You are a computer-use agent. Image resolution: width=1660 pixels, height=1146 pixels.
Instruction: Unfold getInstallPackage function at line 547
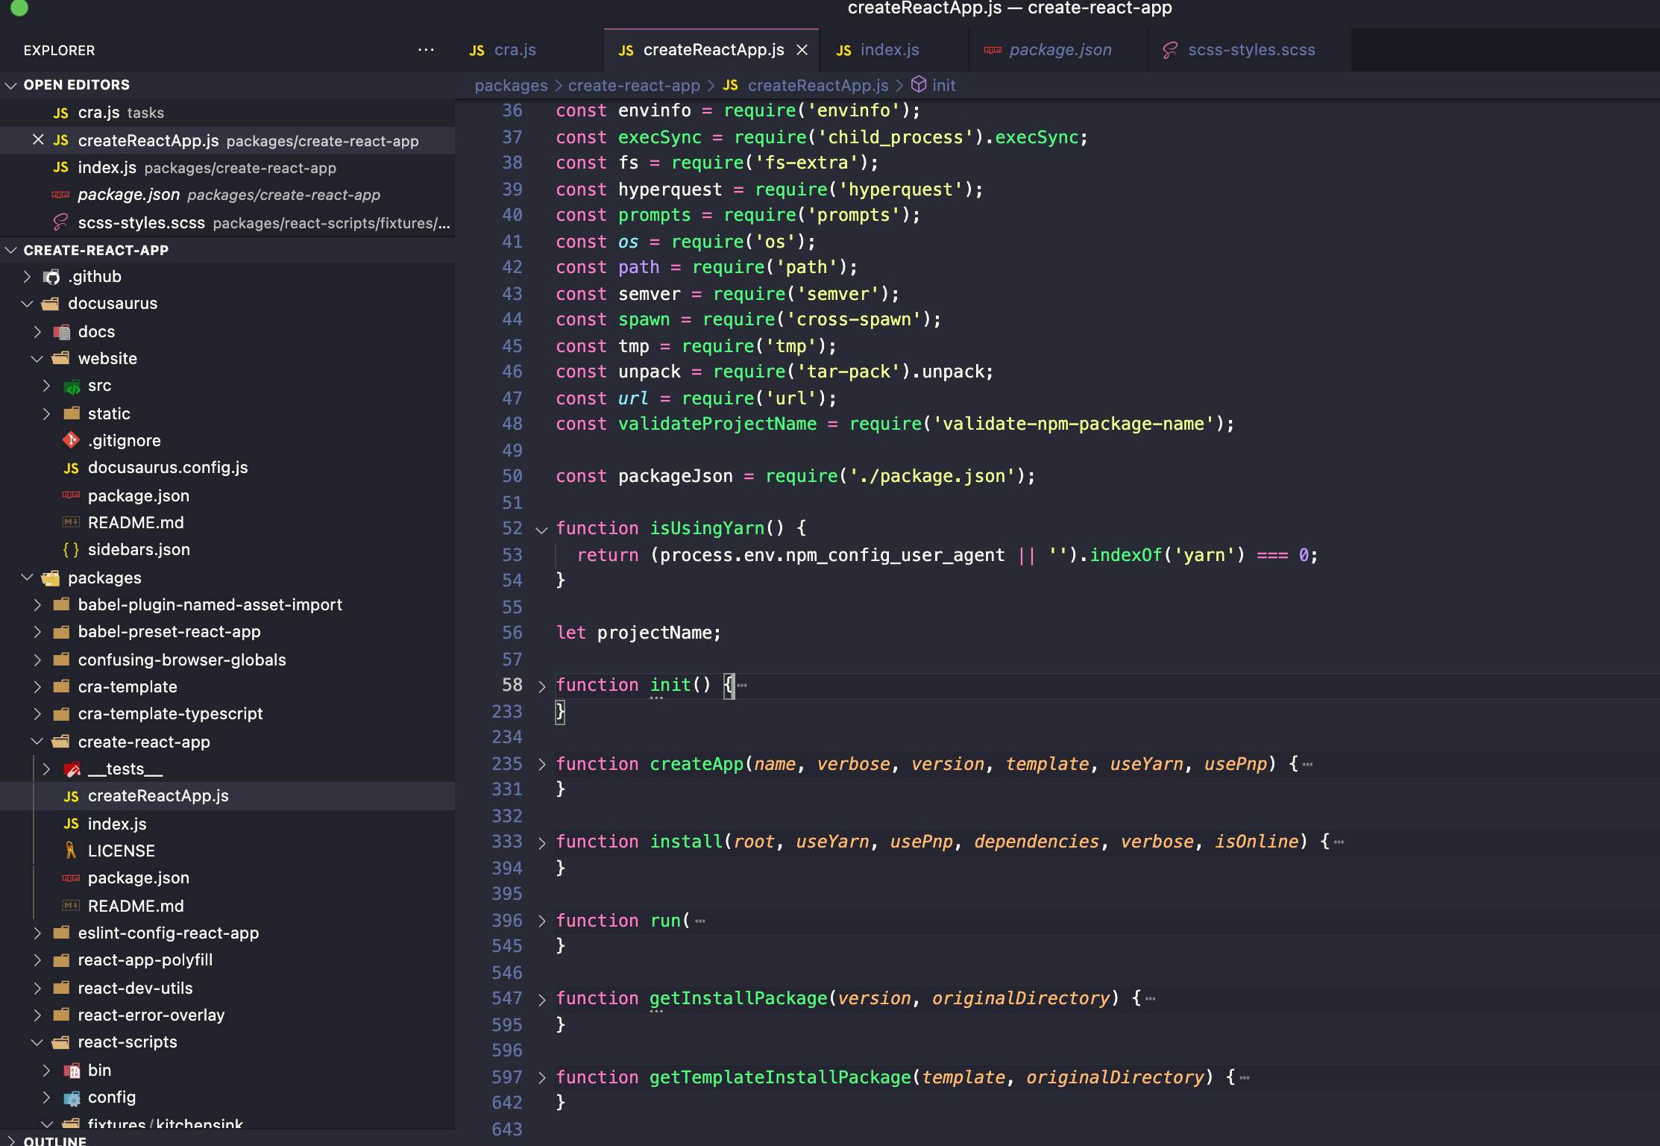click(542, 999)
